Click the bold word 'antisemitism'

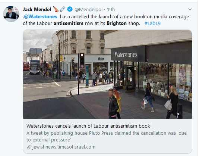tap(69, 24)
